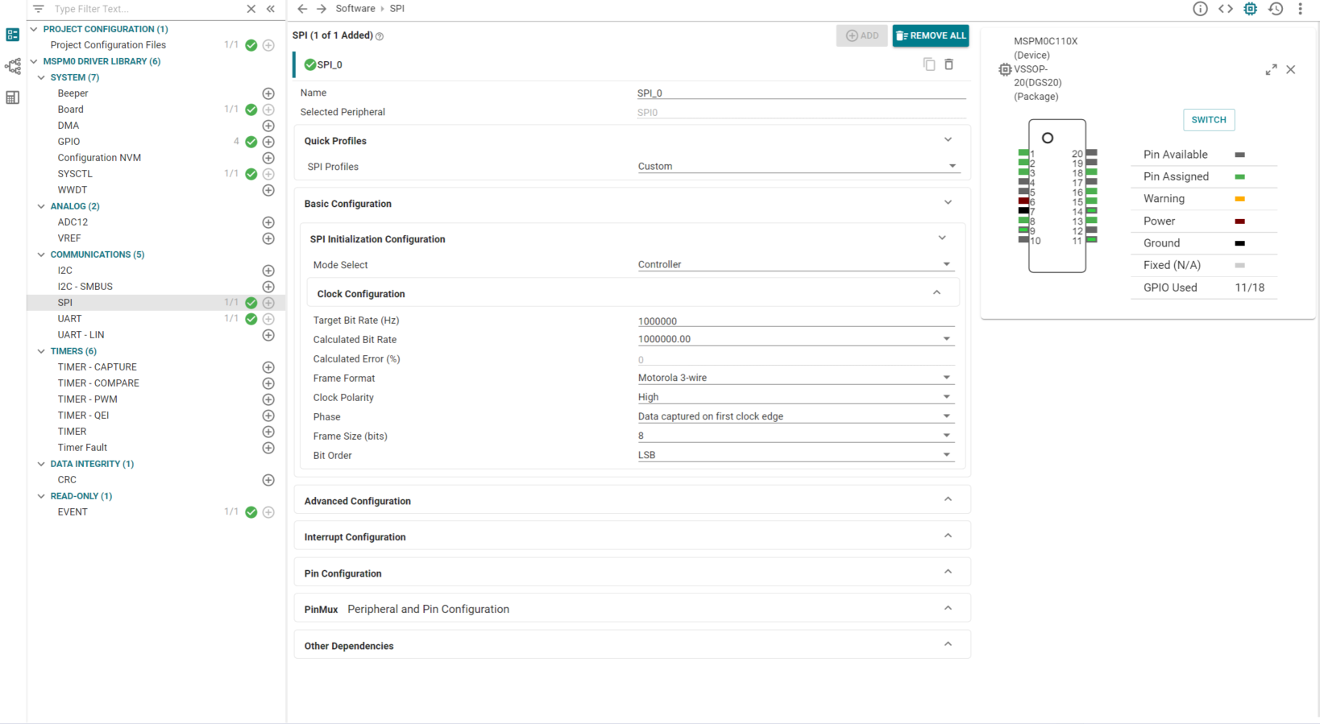Image resolution: width=1320 pixels, height=724 pixels.
Task: Collapse the COMMUNICATIONS tree group
Action: (41, 254)
